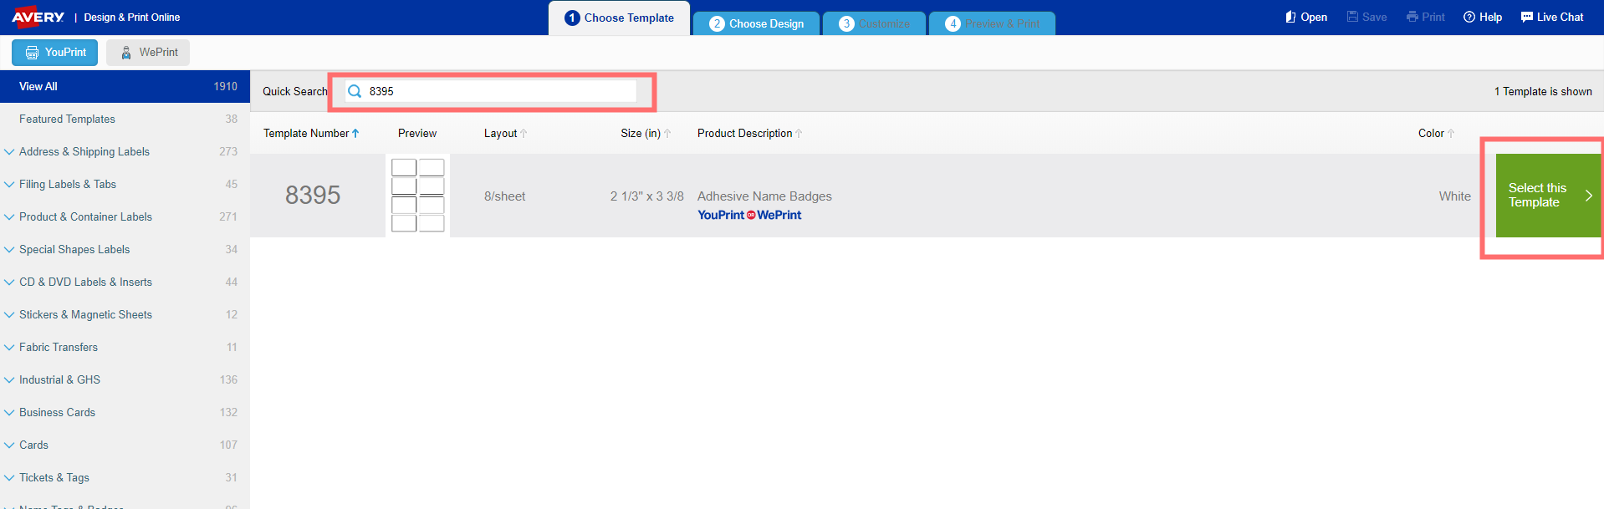Sort by Layout arrow
This screenshot has width=1604, height=509.
click(524, 133)
